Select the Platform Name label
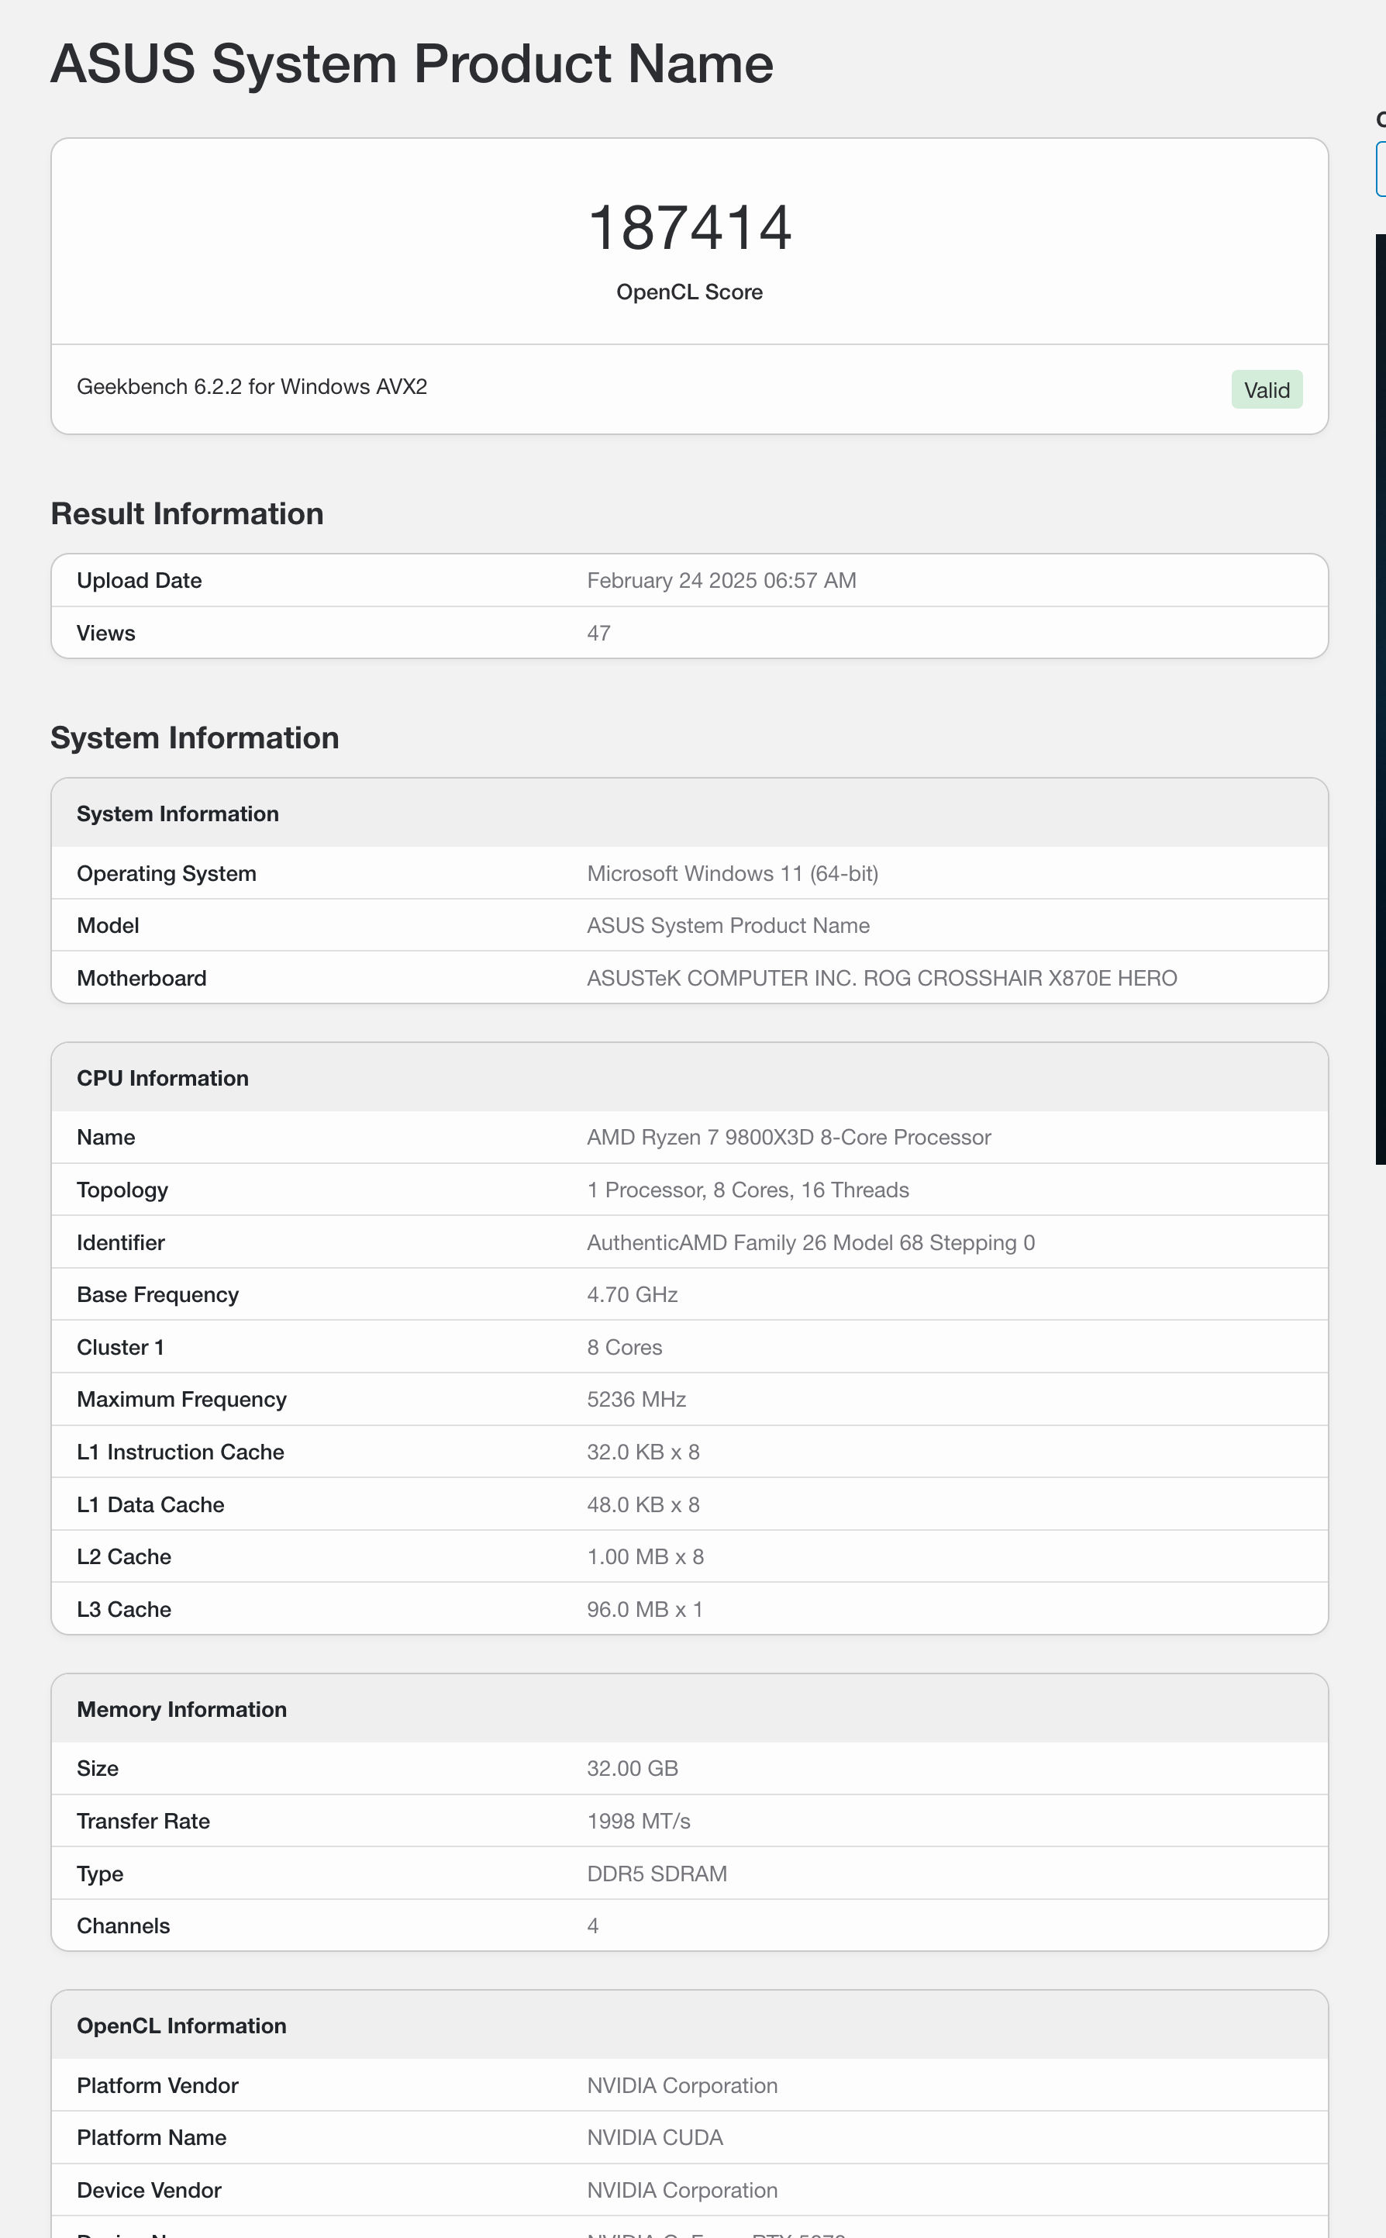The width and height of the screenshot is (1386, 2238). (151, 2138)
